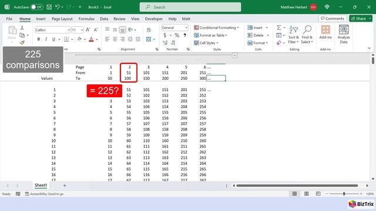Click the zoom slider handle
Viewport: 376px width, 211px height.
point(344,194)
